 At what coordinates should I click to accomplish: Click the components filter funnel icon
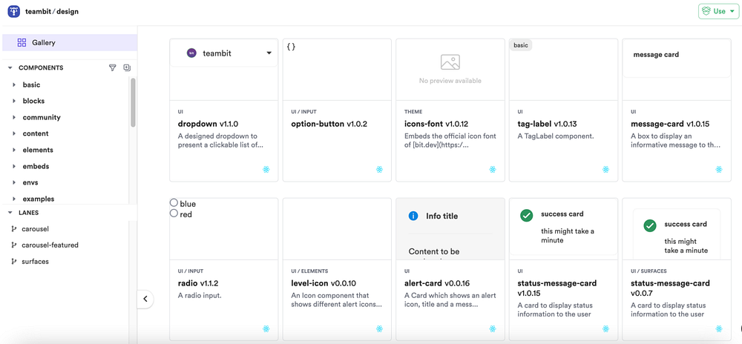[x=113, y=67]
